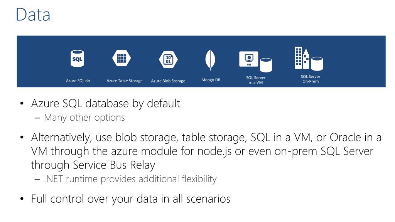Click the VM monitor icon
This screenshot has width=395, height=222.
[249, 59]
